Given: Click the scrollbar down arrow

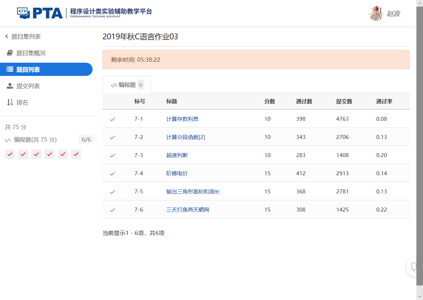Looking at the screenshot, I should (x=420, y=297).
